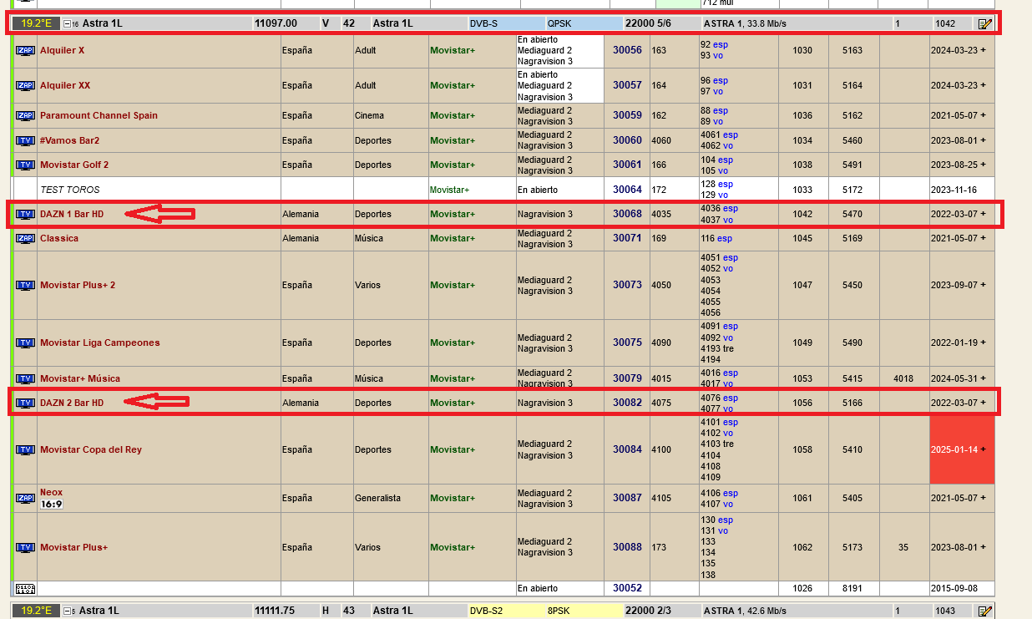Open the Paramount Channel Spain link
1032x619 pixels.
(99, 115)
